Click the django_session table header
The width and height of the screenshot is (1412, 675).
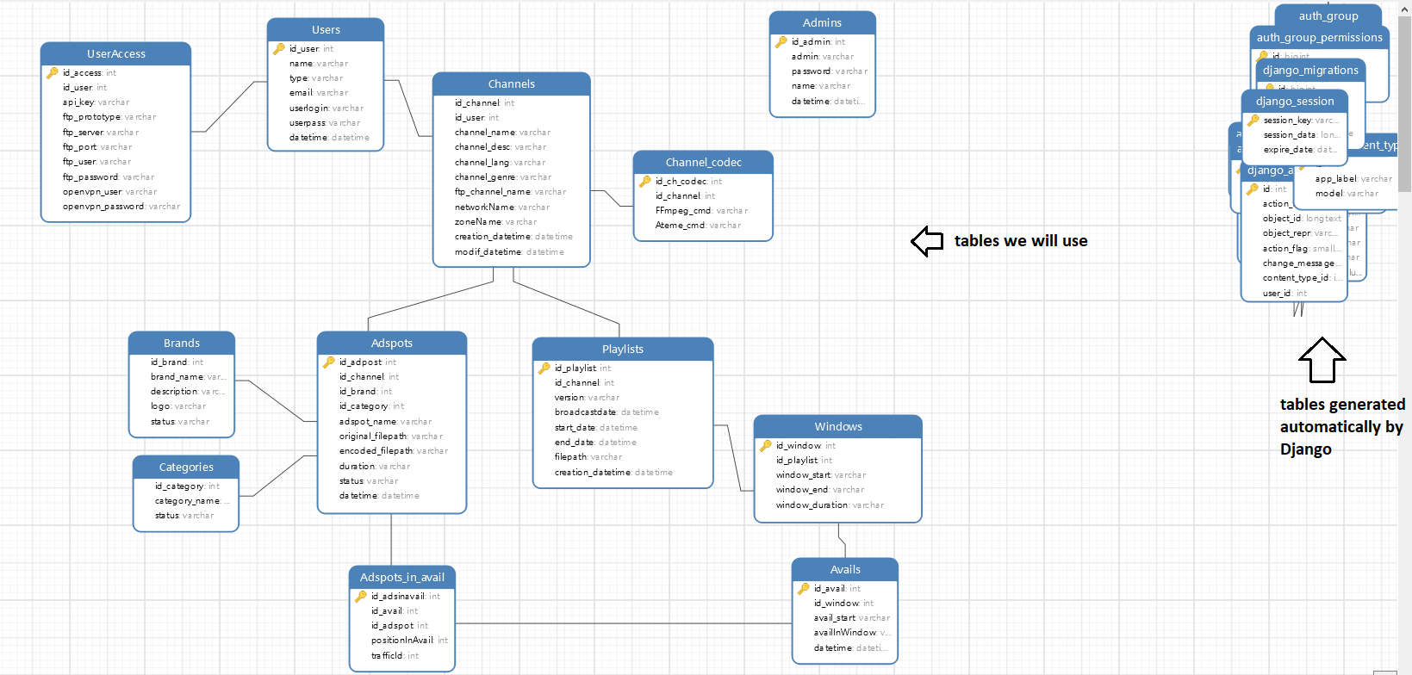tap(1294, 102)
